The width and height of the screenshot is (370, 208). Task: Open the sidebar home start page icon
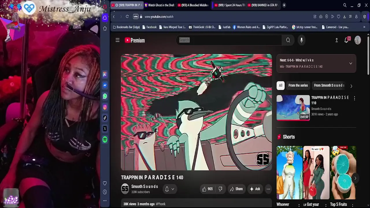point(105,18)
